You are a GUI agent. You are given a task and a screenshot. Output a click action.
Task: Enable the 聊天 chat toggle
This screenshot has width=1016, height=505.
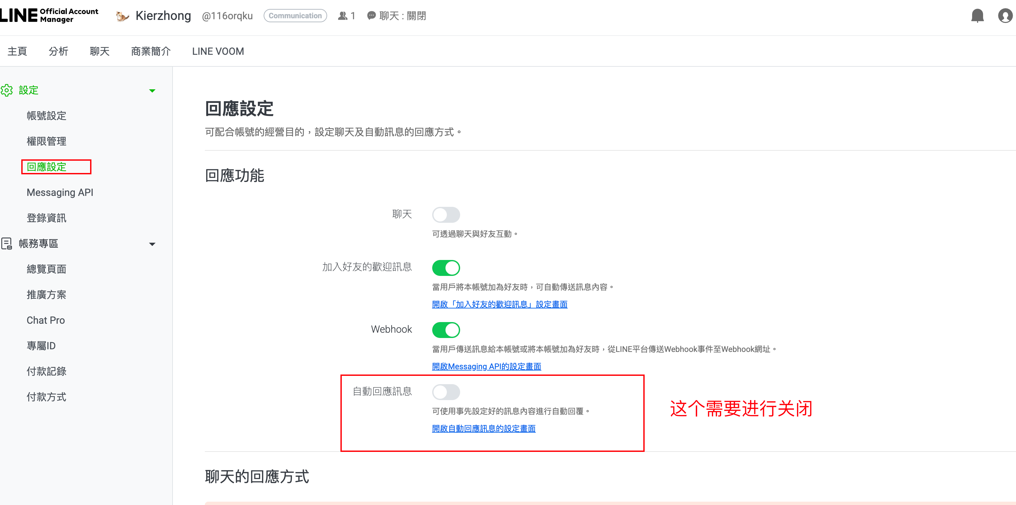tap(446, 215)
